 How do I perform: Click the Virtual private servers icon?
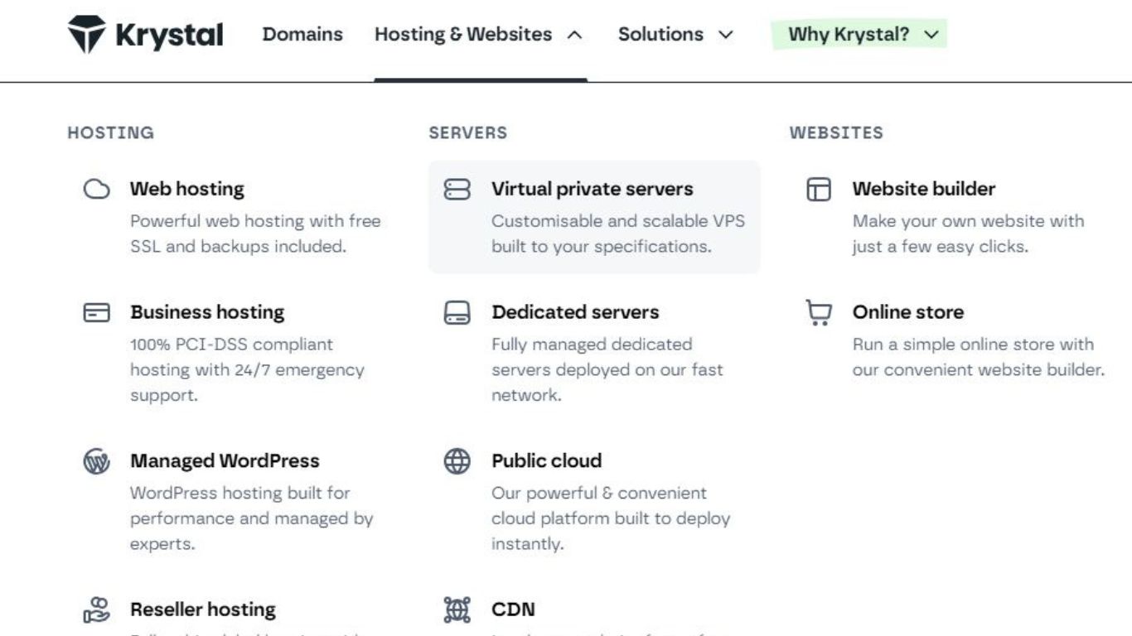pos(457,189)
